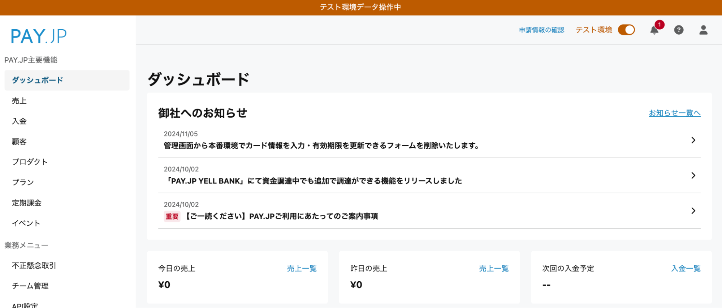Expand the YELL BANK notice chevron

point(693,175)
